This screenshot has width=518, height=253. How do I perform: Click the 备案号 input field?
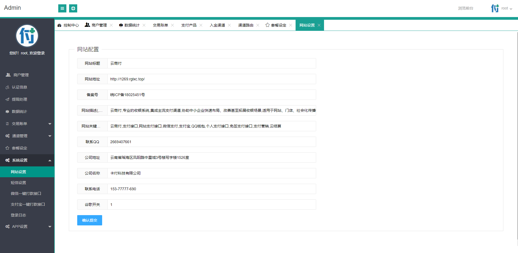[212, 95]
